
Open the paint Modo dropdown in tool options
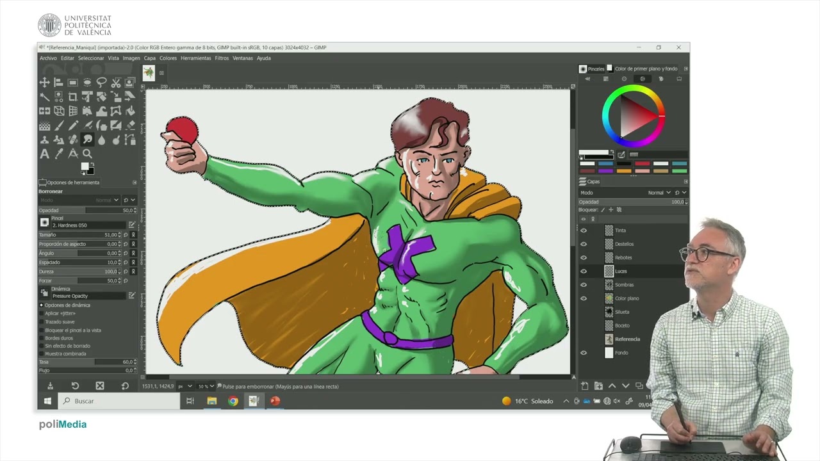pyautogui.click(x=80, y=200)
